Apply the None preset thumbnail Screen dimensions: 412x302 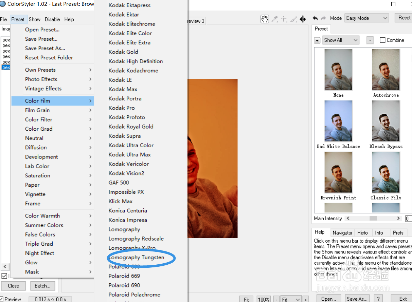(x=338, y=70)
